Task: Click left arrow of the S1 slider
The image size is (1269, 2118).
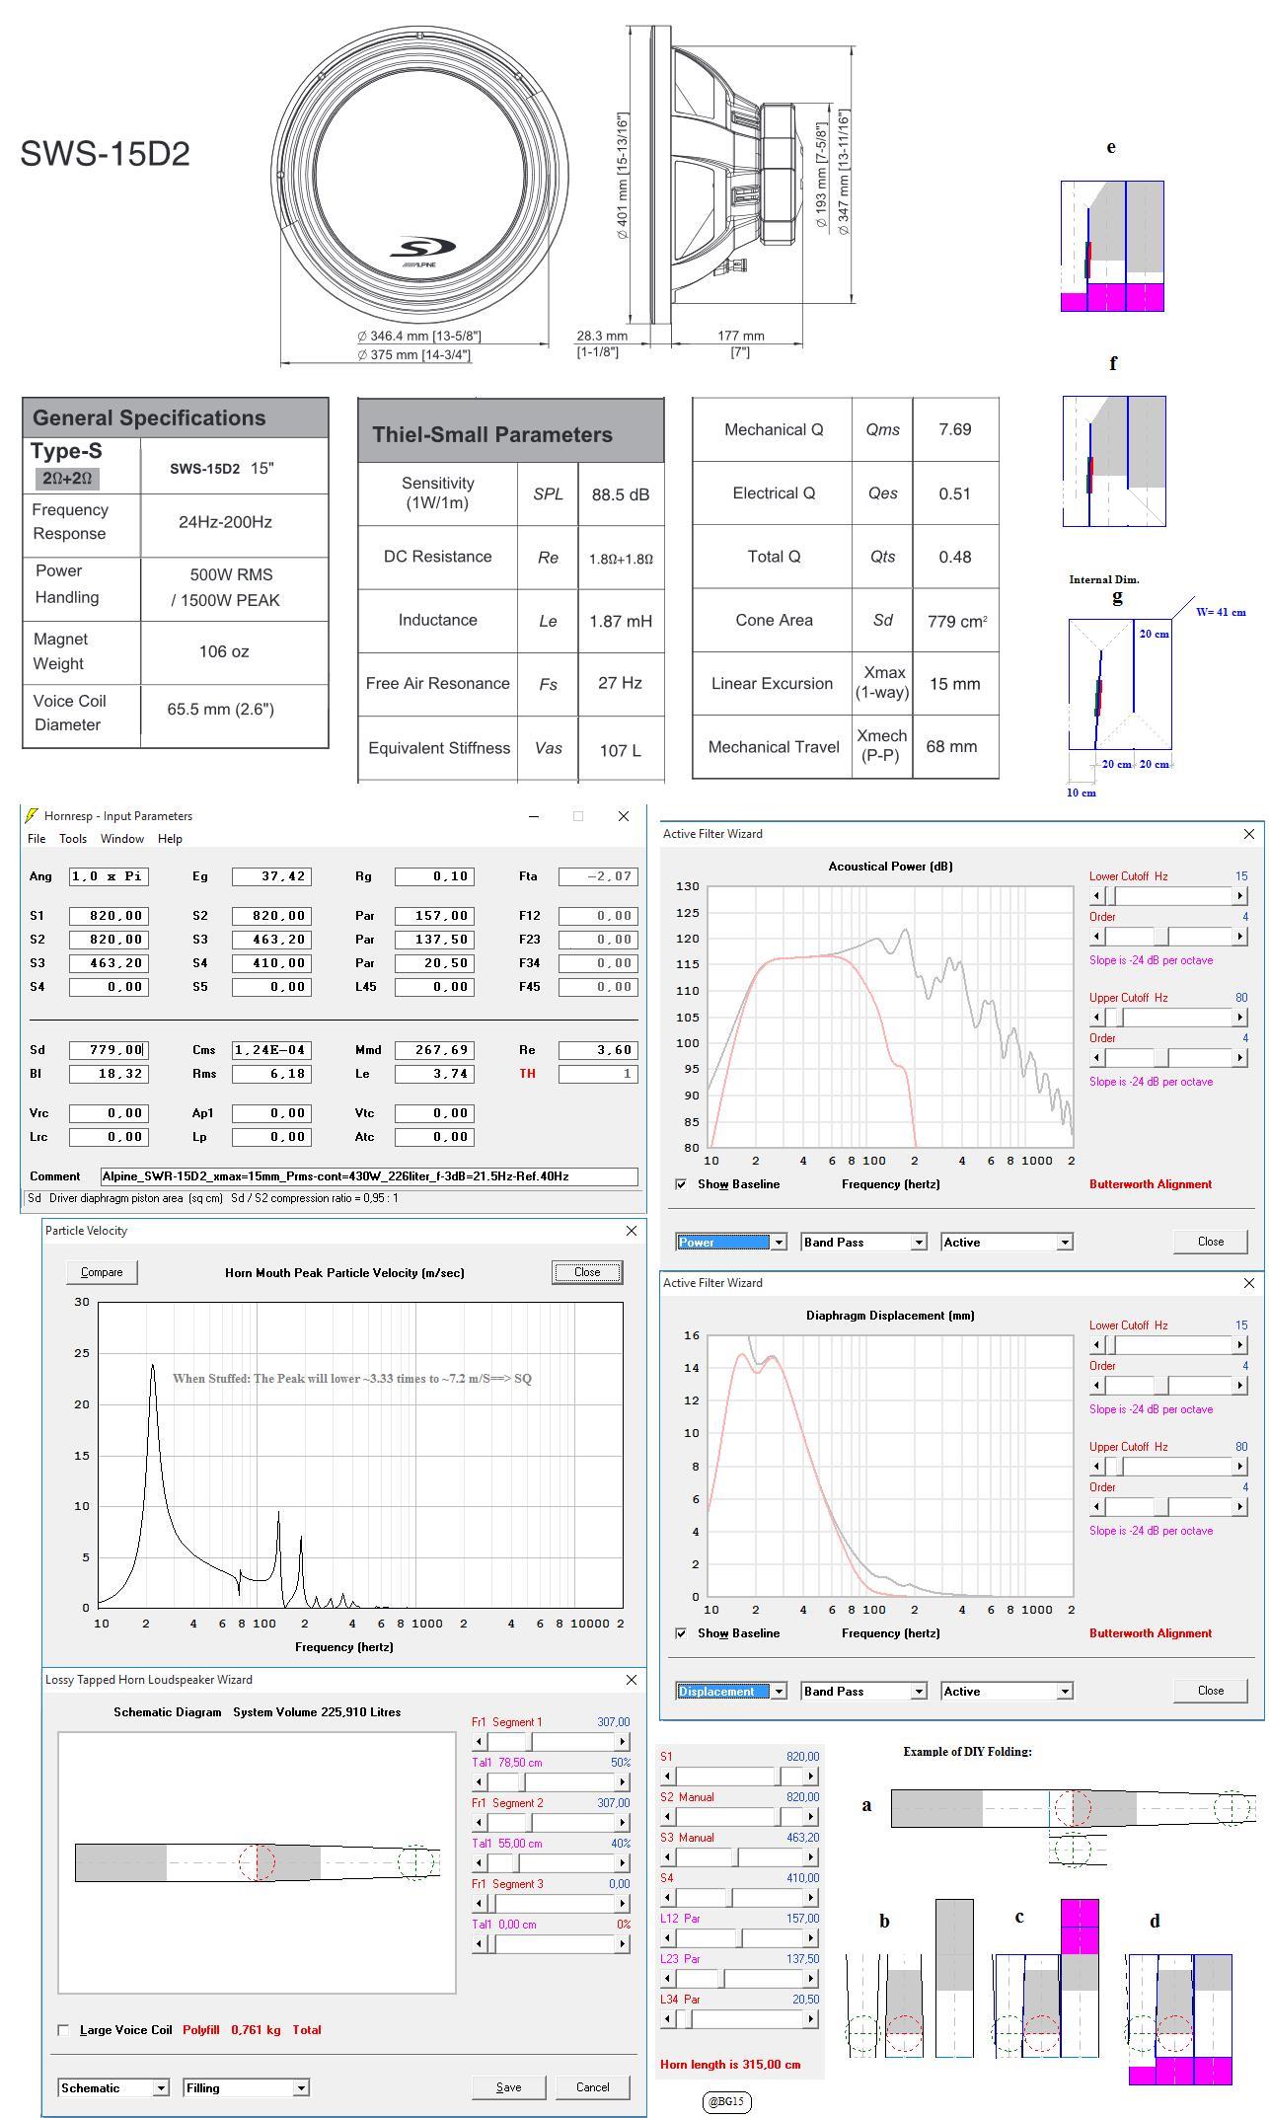Action: pyautogui.click(x=668, y=1777)
